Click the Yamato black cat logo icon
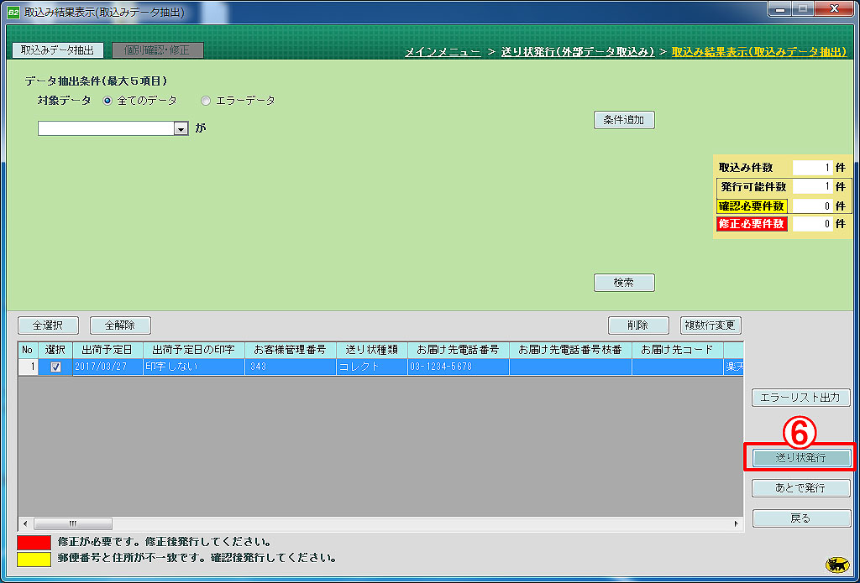This screenshot has width=860, height=583. coord(836,565)
